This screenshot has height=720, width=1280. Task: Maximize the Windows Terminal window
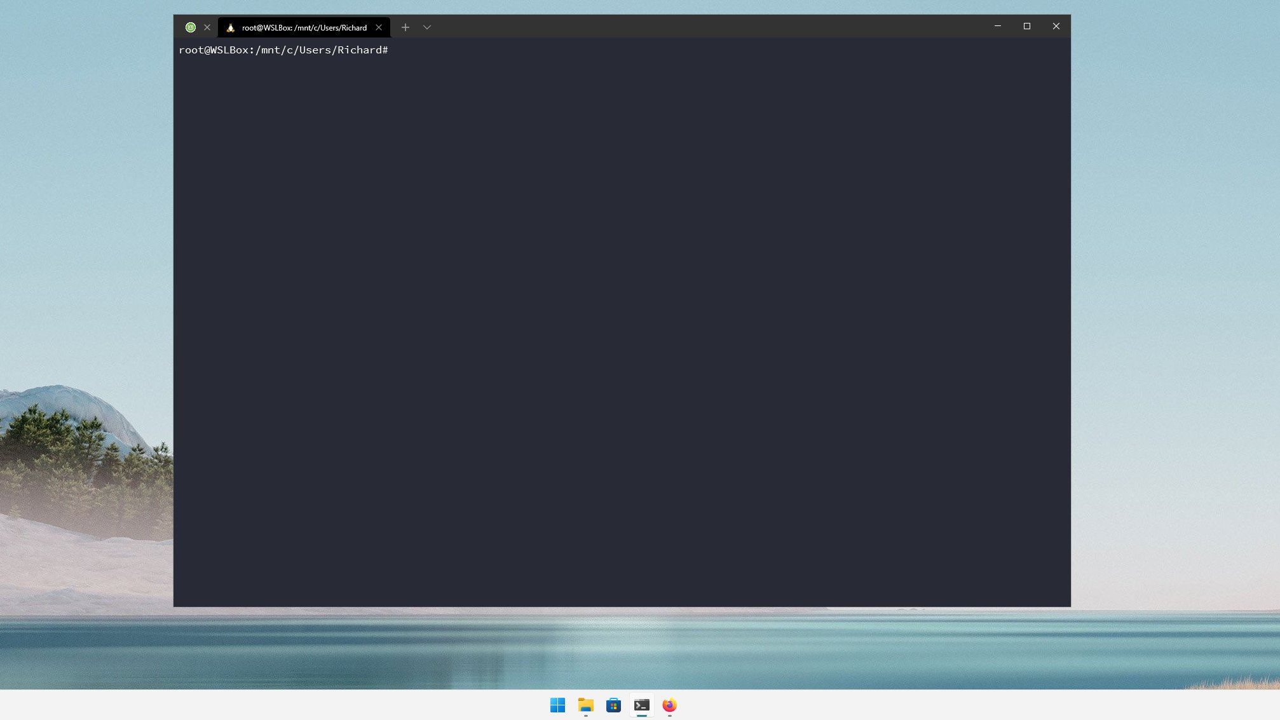[1026, 26]
